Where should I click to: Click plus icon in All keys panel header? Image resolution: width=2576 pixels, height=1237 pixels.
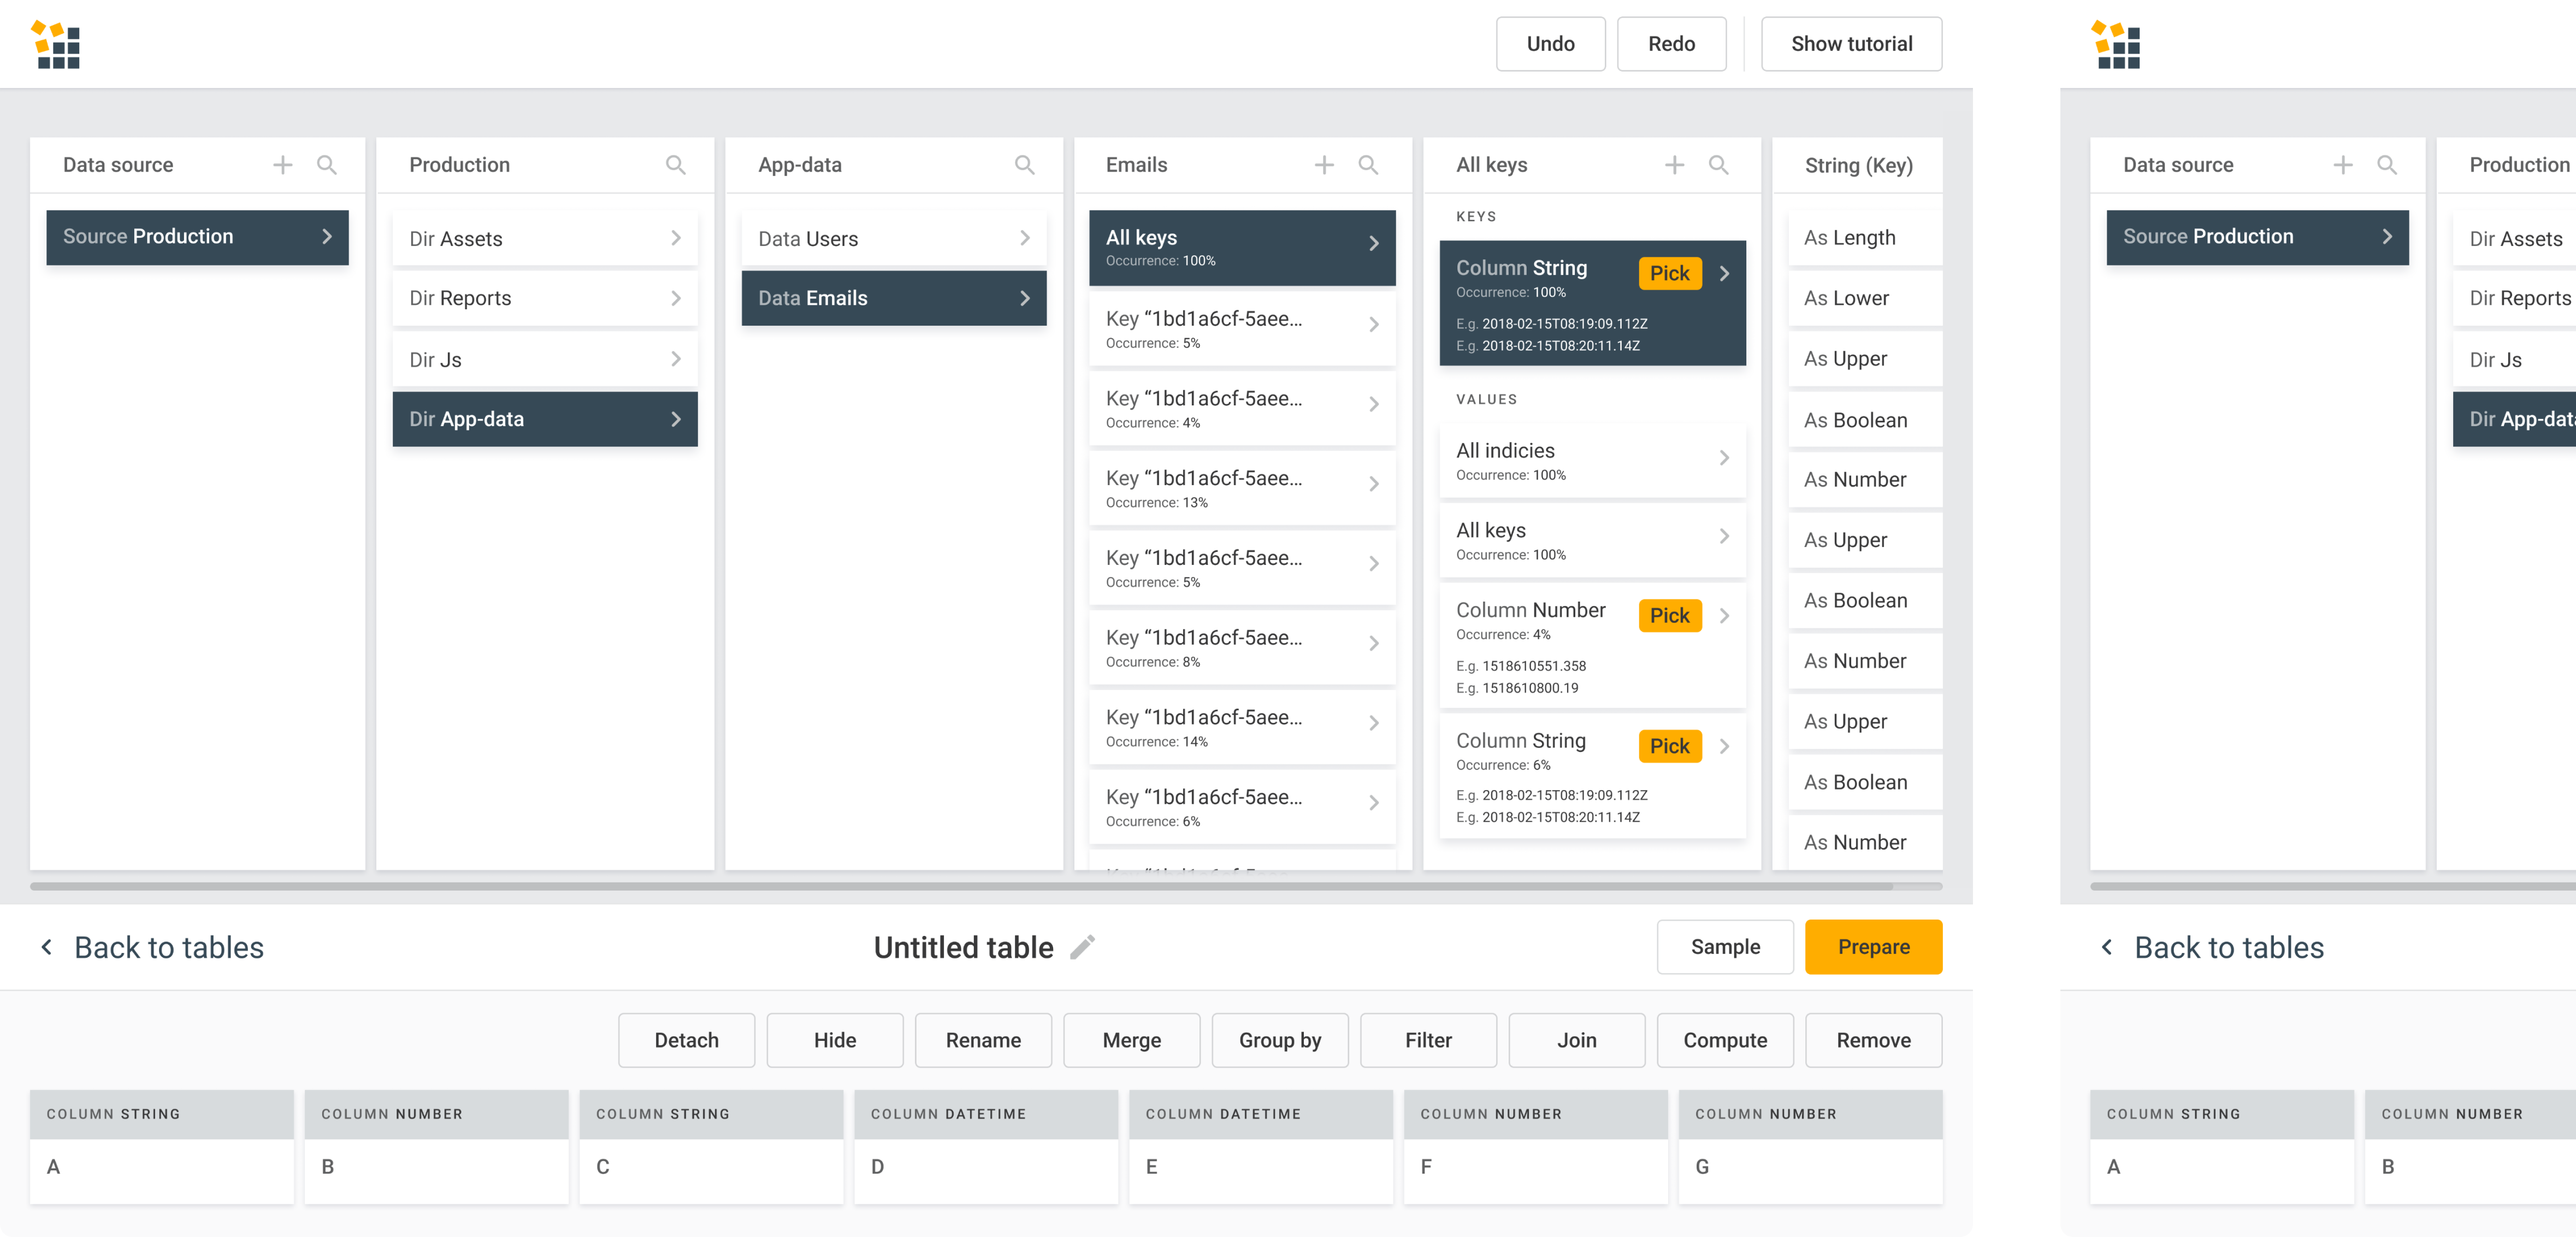[x=1674, y=165]
